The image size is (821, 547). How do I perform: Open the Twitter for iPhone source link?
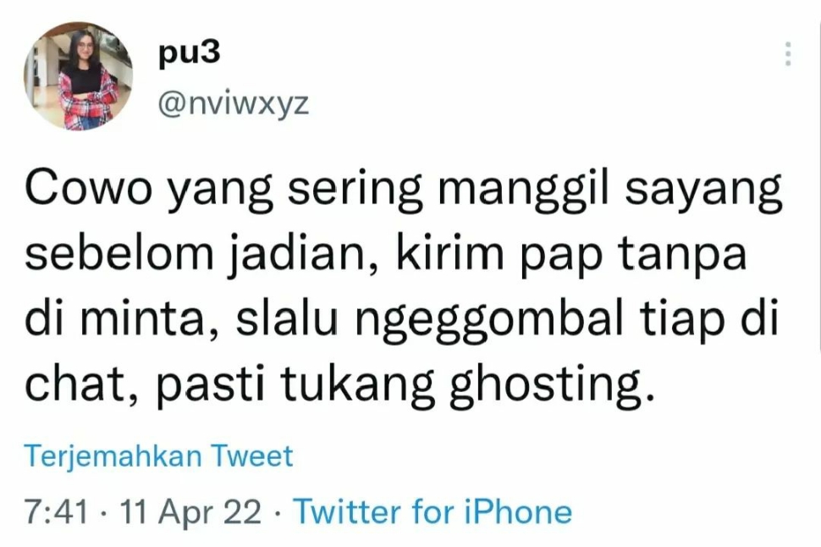click(433, 511)
